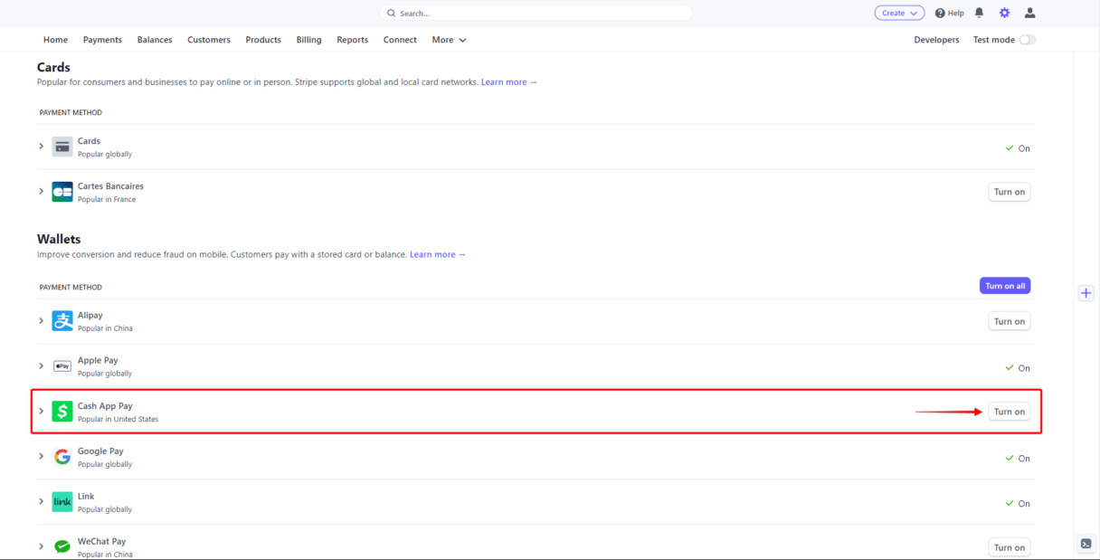
Task: Expand the WeChat Pay row
Action: click(41, 546)
